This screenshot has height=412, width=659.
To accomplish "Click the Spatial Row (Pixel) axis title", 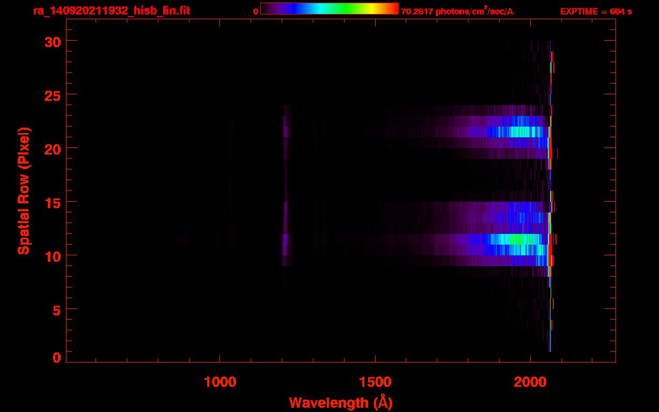I will click(x=24, y=191).
